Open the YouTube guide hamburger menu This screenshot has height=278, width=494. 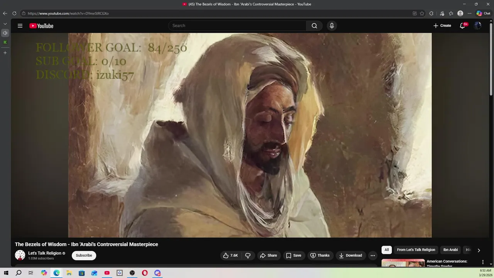click(x=20, y=26)
